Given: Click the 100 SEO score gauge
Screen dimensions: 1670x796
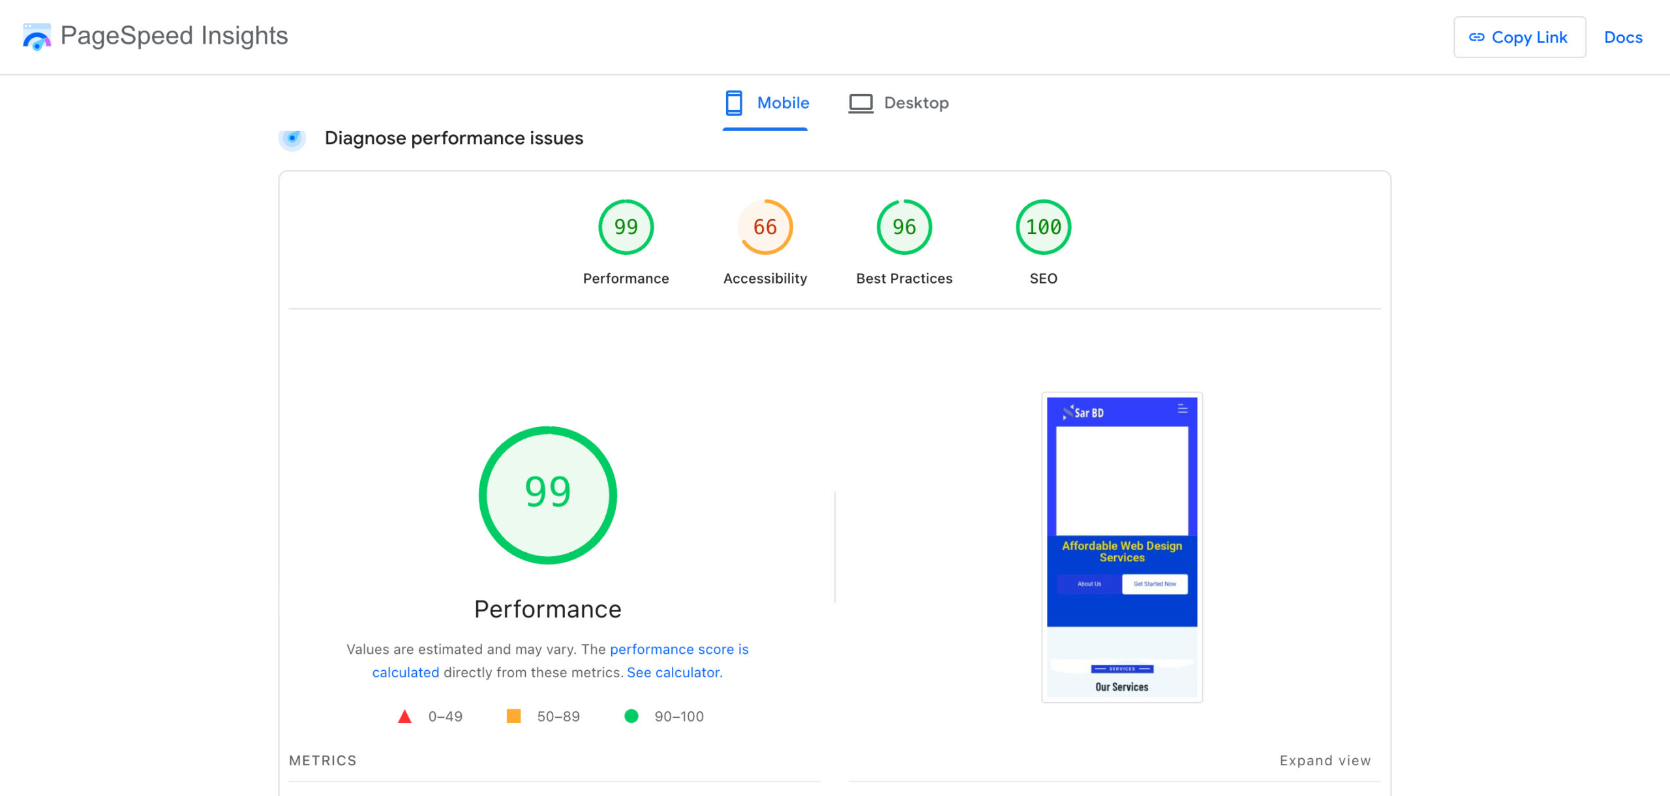Looking at the screenshot, I should coord(1043,227).
